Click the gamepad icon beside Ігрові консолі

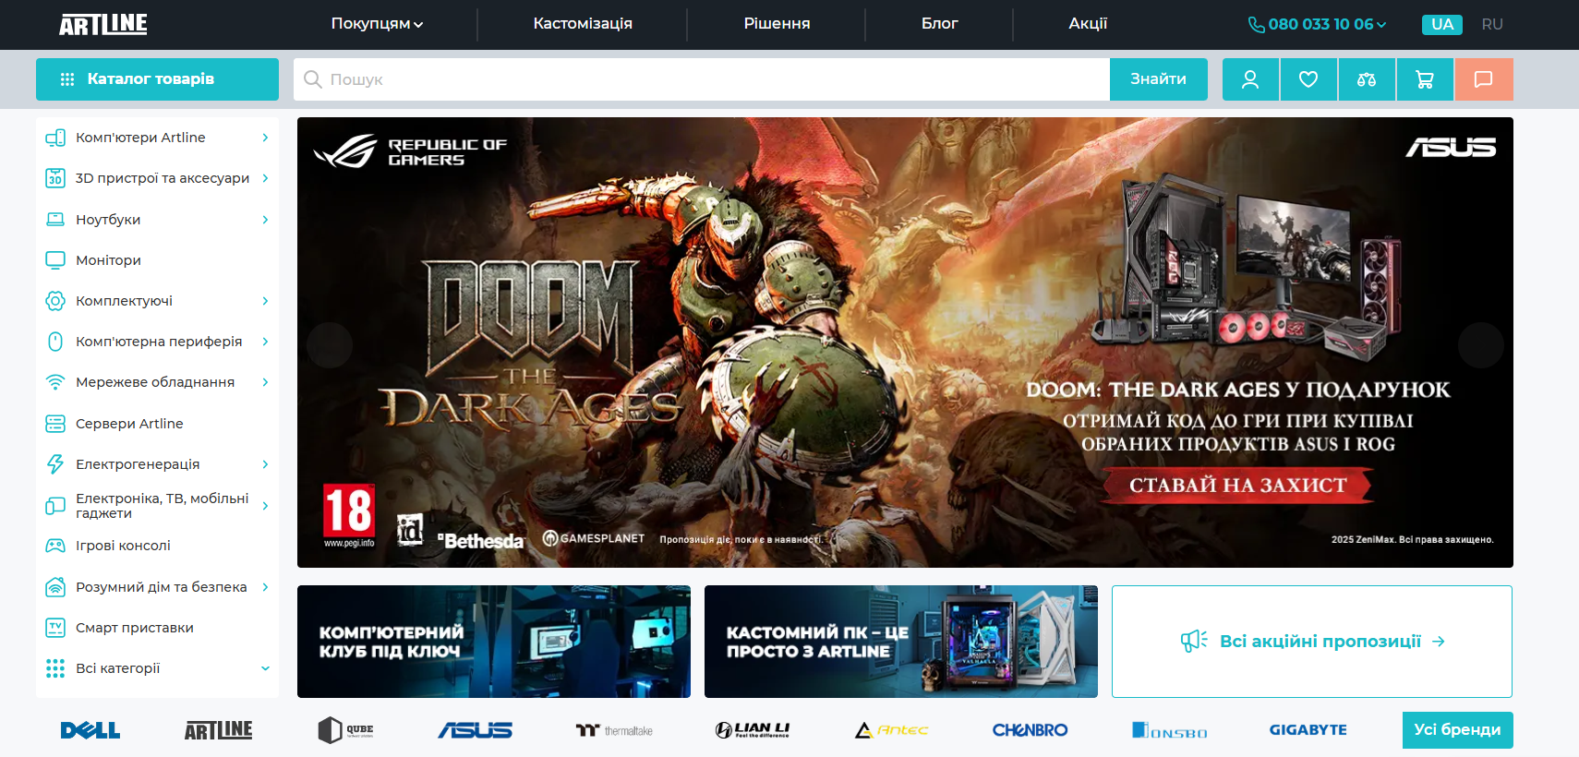[x=55, y=546]
